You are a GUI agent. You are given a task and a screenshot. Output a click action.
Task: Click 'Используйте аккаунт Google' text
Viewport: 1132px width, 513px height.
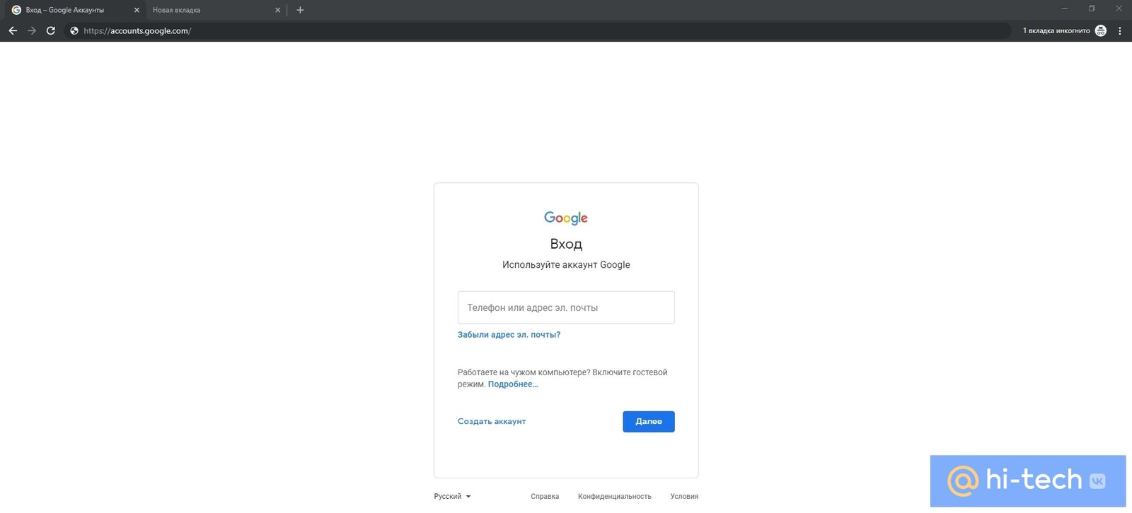tap(566, 264)
